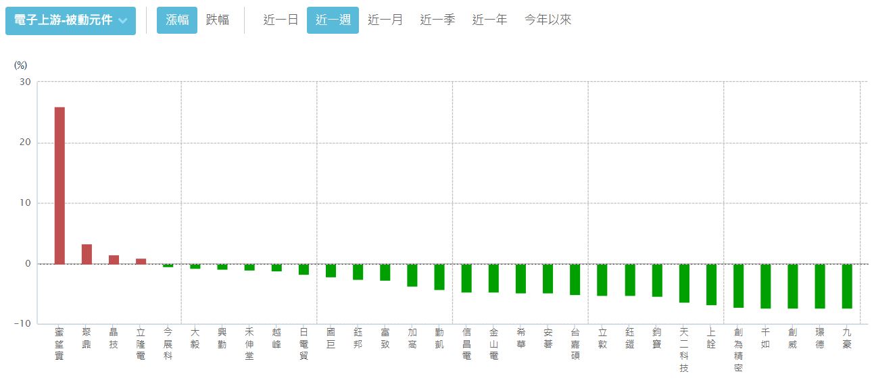Image resolution: width=874 pixels, height=380 pixels.
Task: Click the tall red bar for 蜜望實
Action: click(x=59, y=186)
